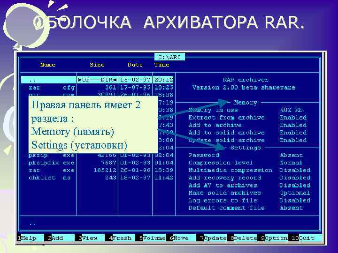Select the pkzipfix exe file row
Image resolution: width=338 pixels, height=253 pixels.
click(x=97, y=163)
